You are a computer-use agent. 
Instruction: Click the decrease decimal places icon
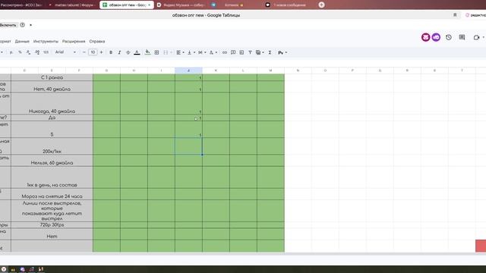(x=28, y=52)
